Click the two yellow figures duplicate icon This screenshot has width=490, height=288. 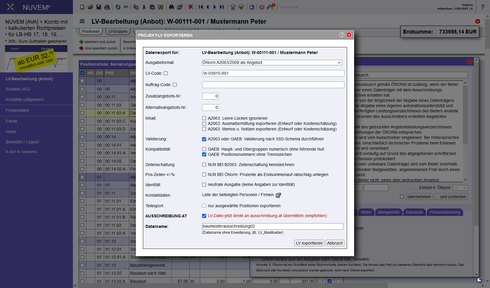point(160,7)
